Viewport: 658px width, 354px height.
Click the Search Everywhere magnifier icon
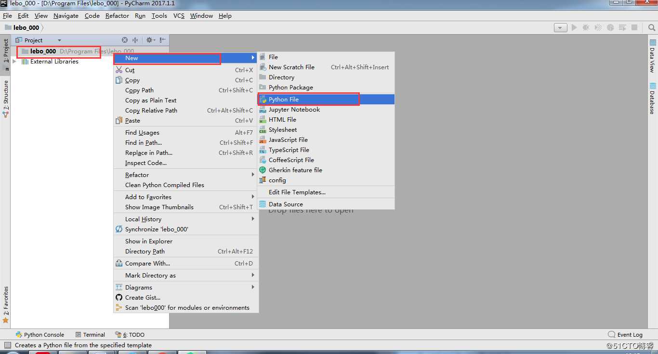coord(652,28)
